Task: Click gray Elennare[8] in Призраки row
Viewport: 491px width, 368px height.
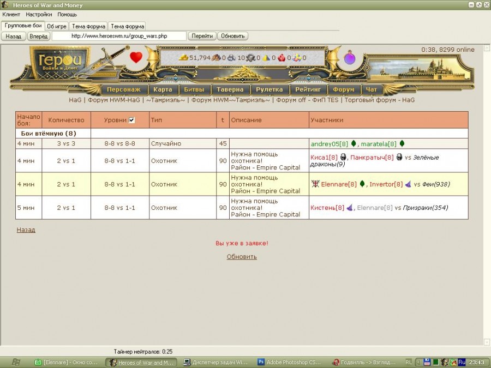Action: 374,208
